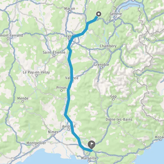This screenshot has height=164, width=164.
Task: Select the Mâcon city label
Action: (69, 8)
